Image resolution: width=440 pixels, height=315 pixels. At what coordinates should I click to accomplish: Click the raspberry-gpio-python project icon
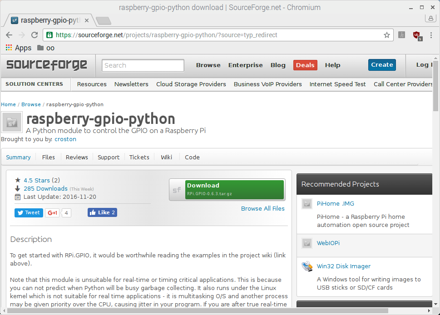[x=12, y=122]
